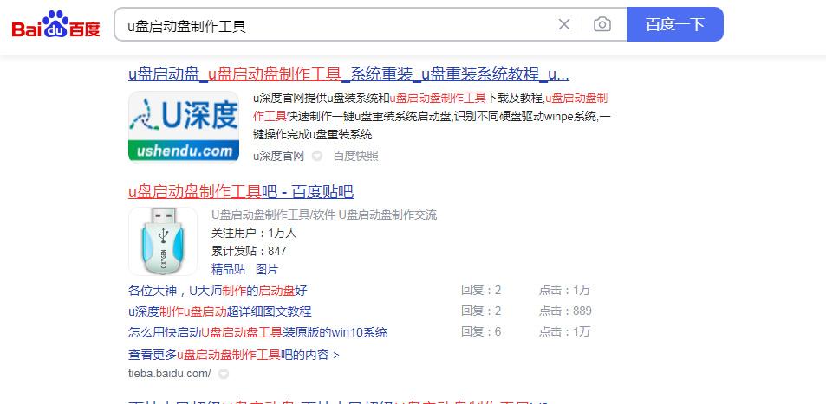Click the 累计发贴:847 text
The width and height of the screenshot is (826, 404).
point(249,251)
